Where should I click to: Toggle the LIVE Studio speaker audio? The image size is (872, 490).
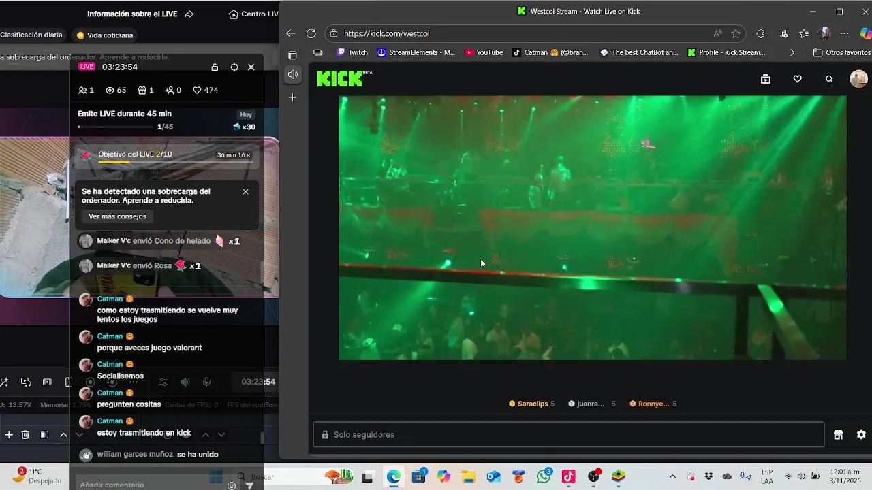(x=185, y=382)
